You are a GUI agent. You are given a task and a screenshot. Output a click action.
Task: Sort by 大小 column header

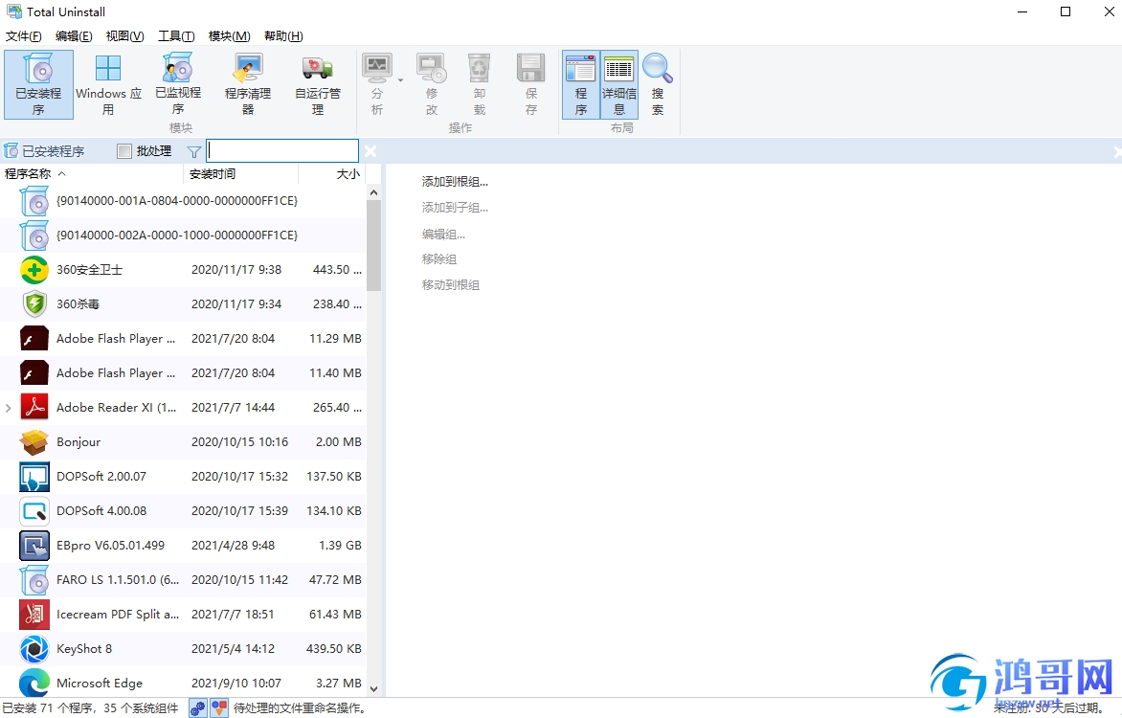point(331,174)
